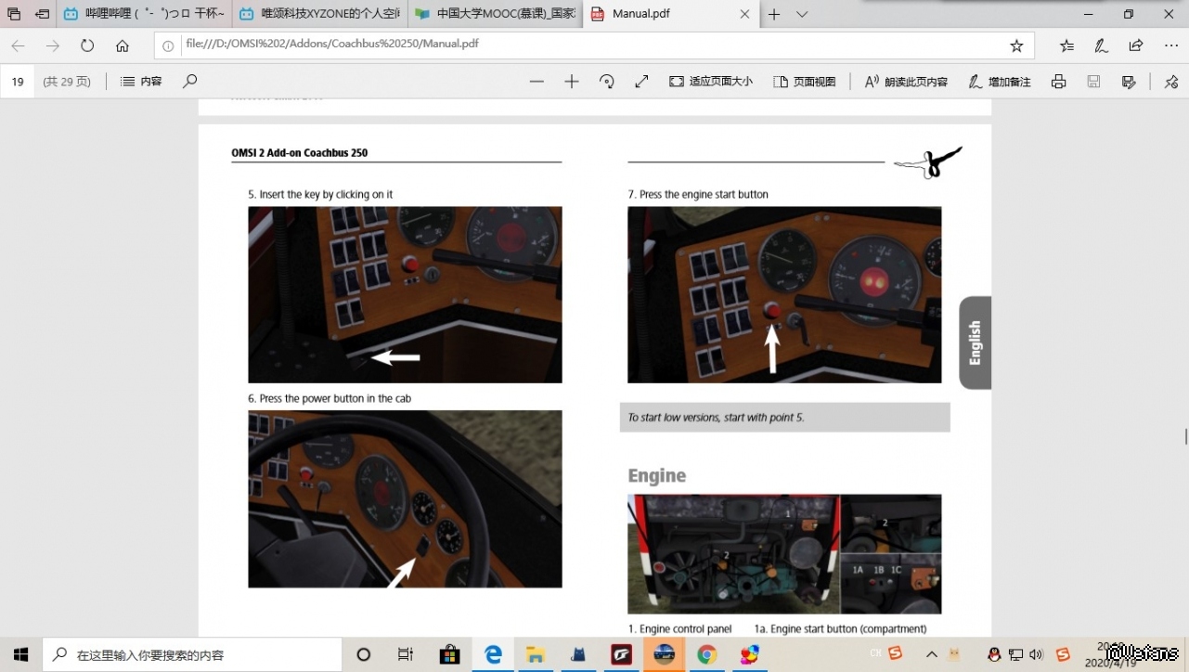The width and height of the screenshot is (1189, 672).
Task: Open the Share icon in Edge toolbar
Action: coord(1136,45)
